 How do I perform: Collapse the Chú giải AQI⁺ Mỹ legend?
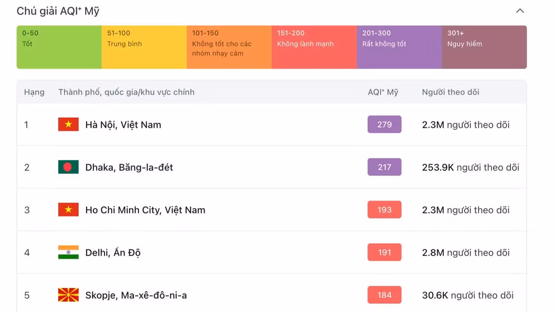520,11
